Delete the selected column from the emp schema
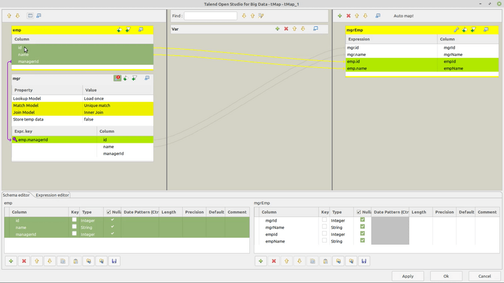This screenshot has width=504, height=283. pyautogui.click(x=24, y=261)
